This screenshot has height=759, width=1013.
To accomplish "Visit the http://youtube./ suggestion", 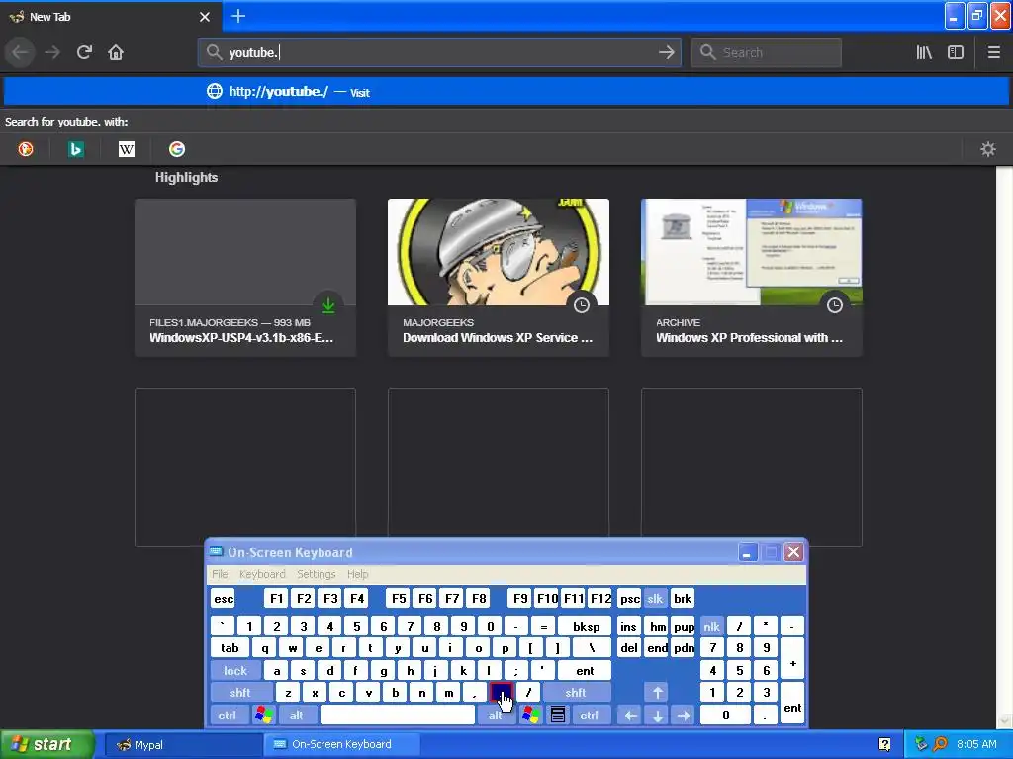I will [x=506, y=91].
